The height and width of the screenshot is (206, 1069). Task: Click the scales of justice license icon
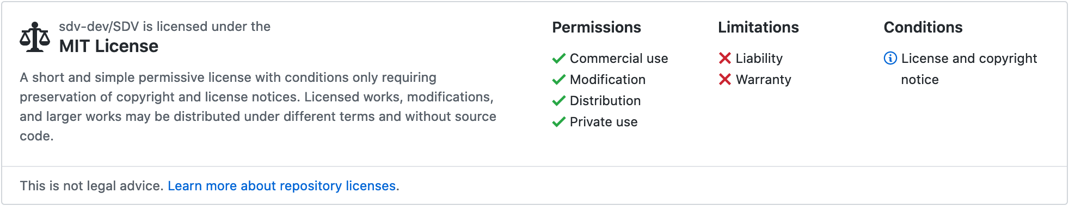35,37
